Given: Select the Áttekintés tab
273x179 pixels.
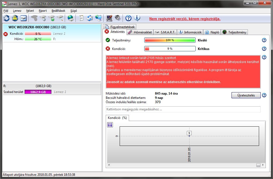Looking at the screenshot, I should (x=115, y=32).
